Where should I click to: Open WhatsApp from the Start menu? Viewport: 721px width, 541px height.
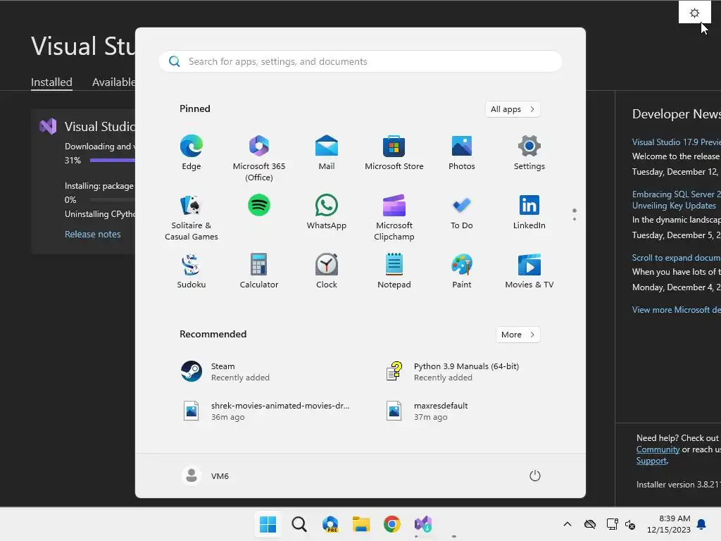pos(327,212)
